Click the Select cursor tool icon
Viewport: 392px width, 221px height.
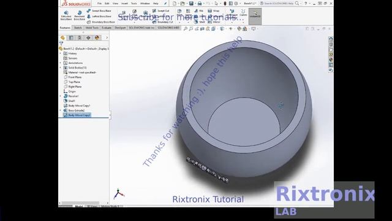coord(216,4)
